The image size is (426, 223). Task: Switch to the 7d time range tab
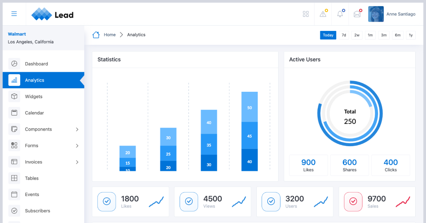click(x=343, y=35)
